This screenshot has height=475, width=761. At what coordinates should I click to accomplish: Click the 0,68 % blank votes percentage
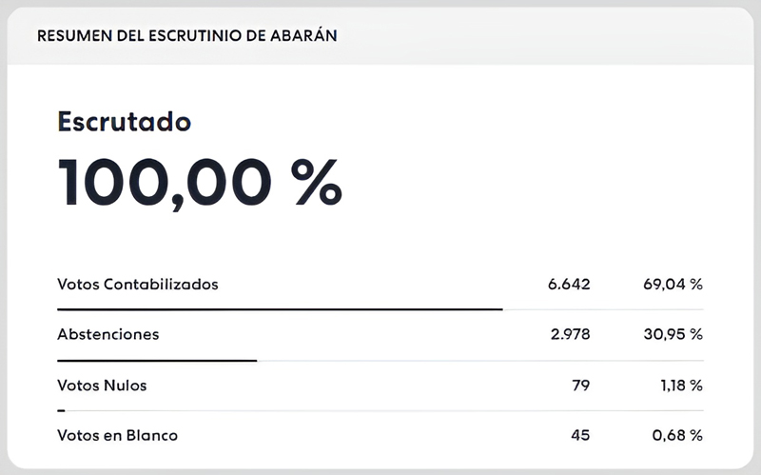676,435
